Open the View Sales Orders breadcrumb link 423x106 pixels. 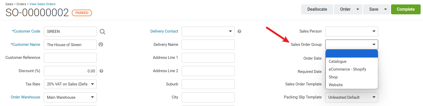click(x=42, y=4)
